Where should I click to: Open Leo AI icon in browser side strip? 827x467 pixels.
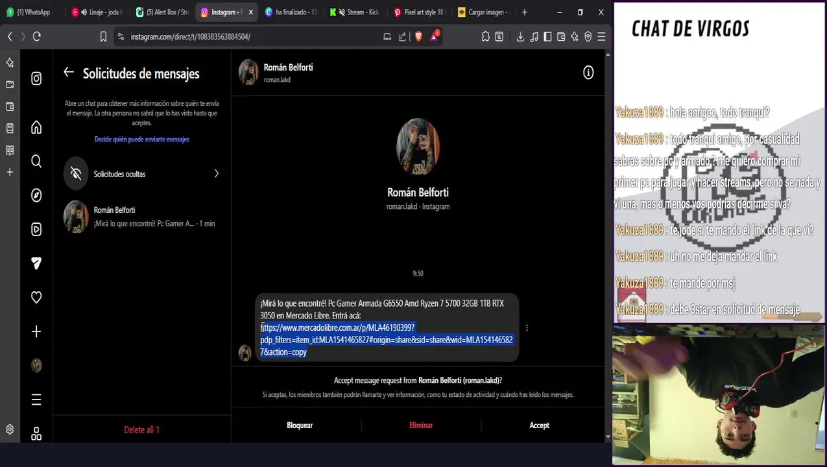(10, 62)
